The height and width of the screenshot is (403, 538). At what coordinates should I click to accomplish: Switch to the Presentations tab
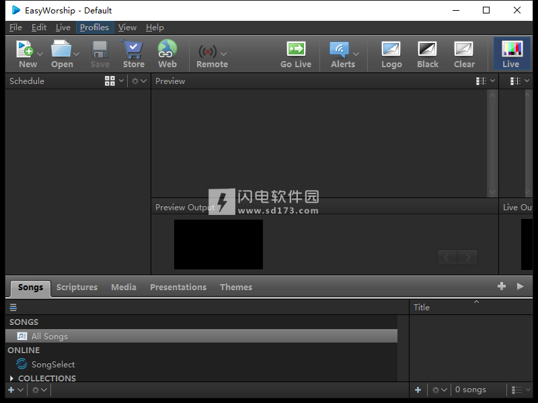[178, 287]
